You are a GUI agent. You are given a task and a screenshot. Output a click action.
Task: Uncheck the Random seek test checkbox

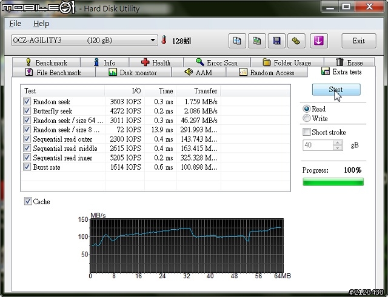click(x=27, y=101)
